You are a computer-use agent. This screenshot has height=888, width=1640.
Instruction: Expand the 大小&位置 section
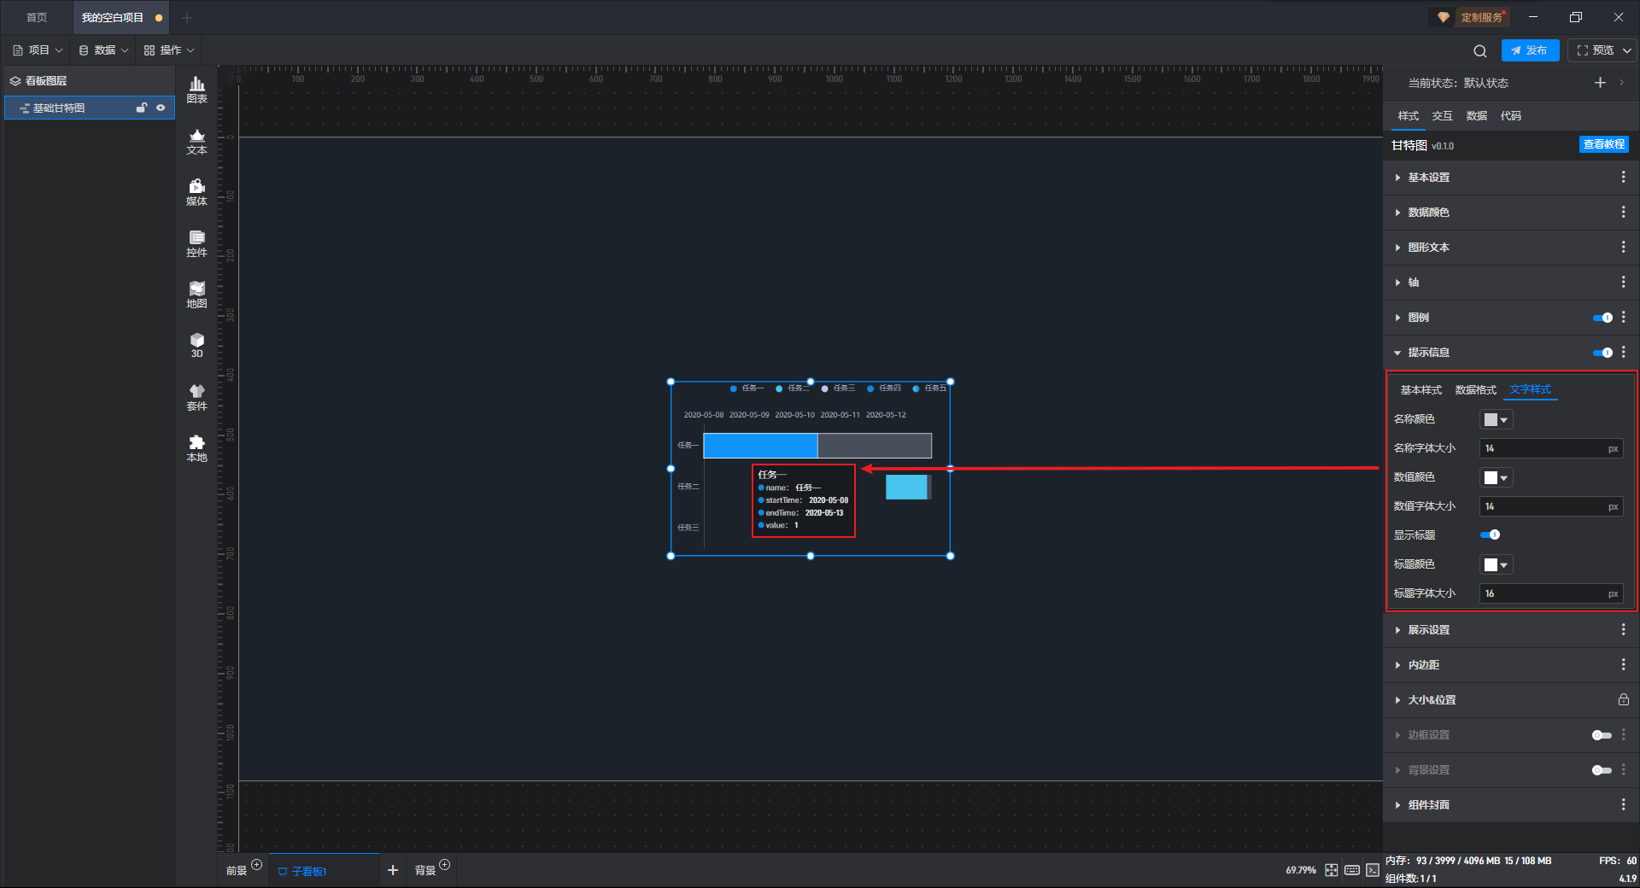1397,700
